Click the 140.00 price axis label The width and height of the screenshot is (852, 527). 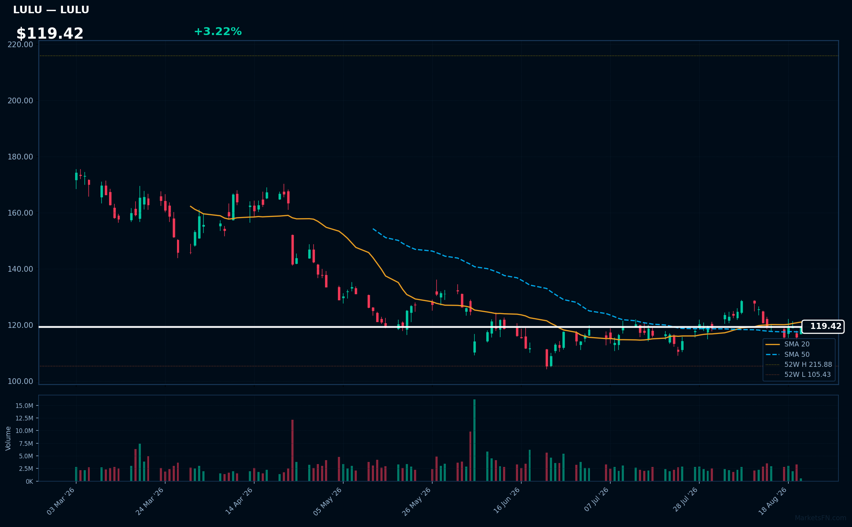pyautogui.click(x=20, y=269)
